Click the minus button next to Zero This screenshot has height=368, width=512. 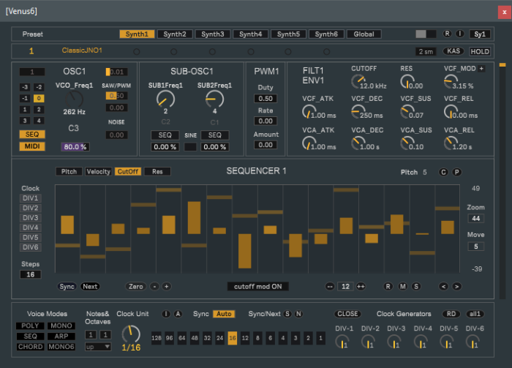[x=154, y=287]
